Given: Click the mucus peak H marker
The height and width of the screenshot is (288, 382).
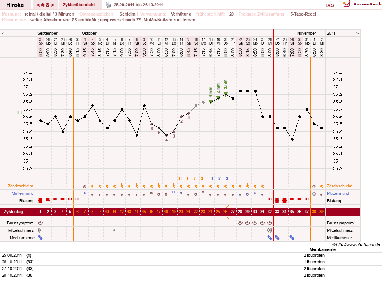Looking at the screenshot, I should pos(180,178).
